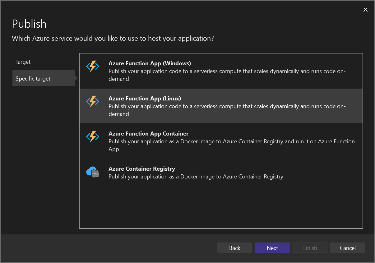The height and width of the screenshot is (263, 375).
Task: Click the Next button
Action: 272,248
